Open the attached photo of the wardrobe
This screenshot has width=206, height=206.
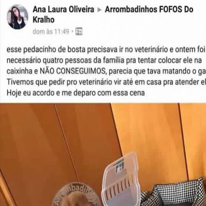click(103, 154)
